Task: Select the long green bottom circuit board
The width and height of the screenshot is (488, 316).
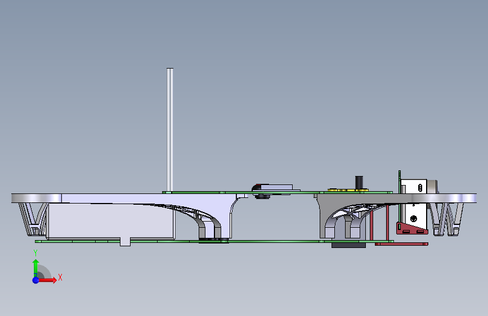Action: coord(214,241)
